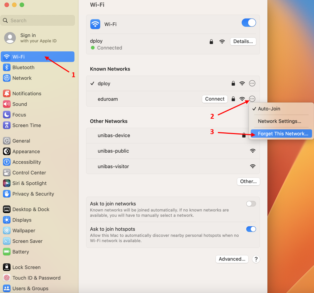Click the Bluetooth icon in sidebar
The width and height of the screenshot is (314, 293).
point(7,67)
